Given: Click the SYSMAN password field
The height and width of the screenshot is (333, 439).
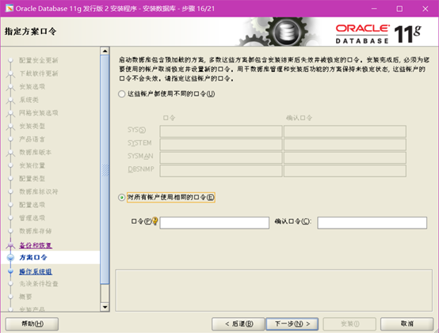Looking at the screenshot, I should tap(221, 157).
